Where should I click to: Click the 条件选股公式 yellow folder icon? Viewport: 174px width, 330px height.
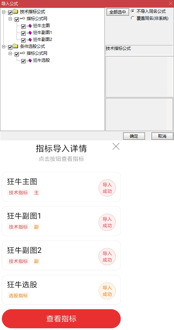(15, 46)
